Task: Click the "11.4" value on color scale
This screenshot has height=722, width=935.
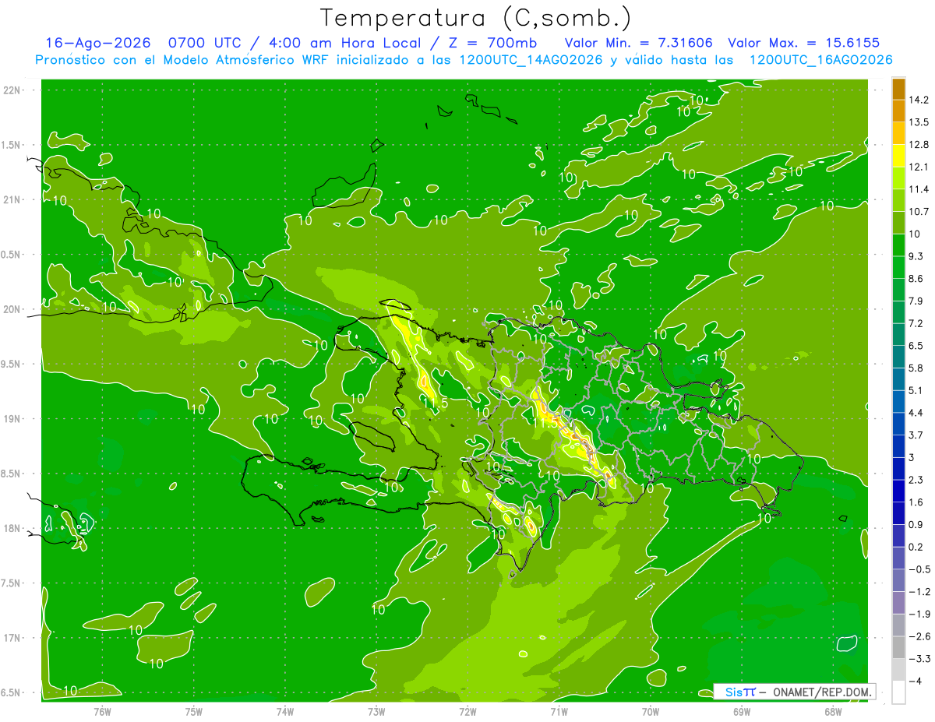Action: (x=919, y=189)
